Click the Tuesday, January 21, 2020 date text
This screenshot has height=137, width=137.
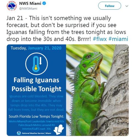click(x=36, y=48)
